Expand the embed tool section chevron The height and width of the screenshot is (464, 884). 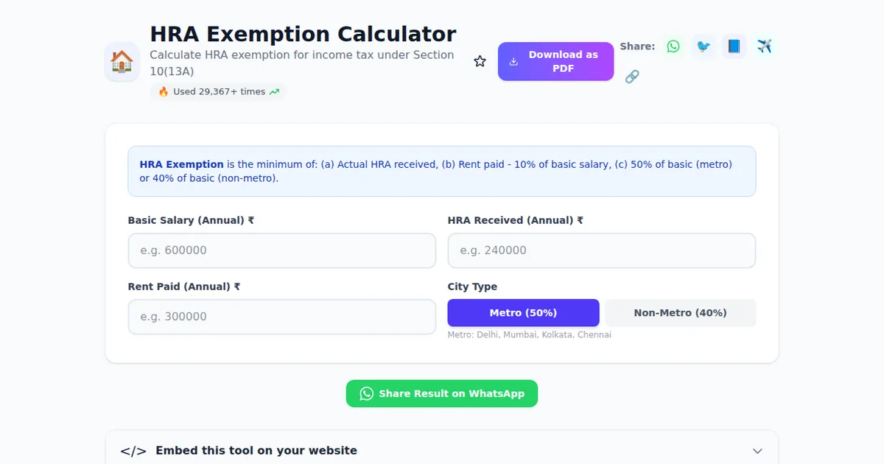pyautogui.click(x=757, y=450)
